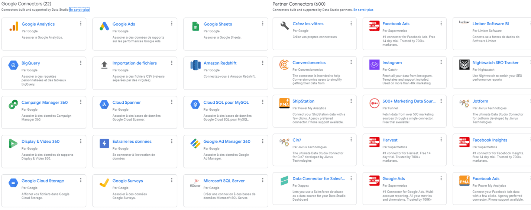Viewport: 531px width, 210px height.
Task: Click the wrench icon for Créez les vôtres
Action: point(285,26)
